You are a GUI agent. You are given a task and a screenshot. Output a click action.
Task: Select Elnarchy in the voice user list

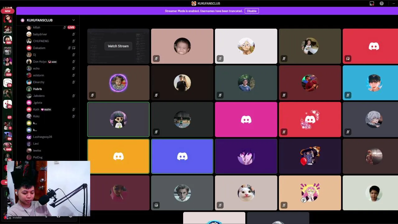39,82
